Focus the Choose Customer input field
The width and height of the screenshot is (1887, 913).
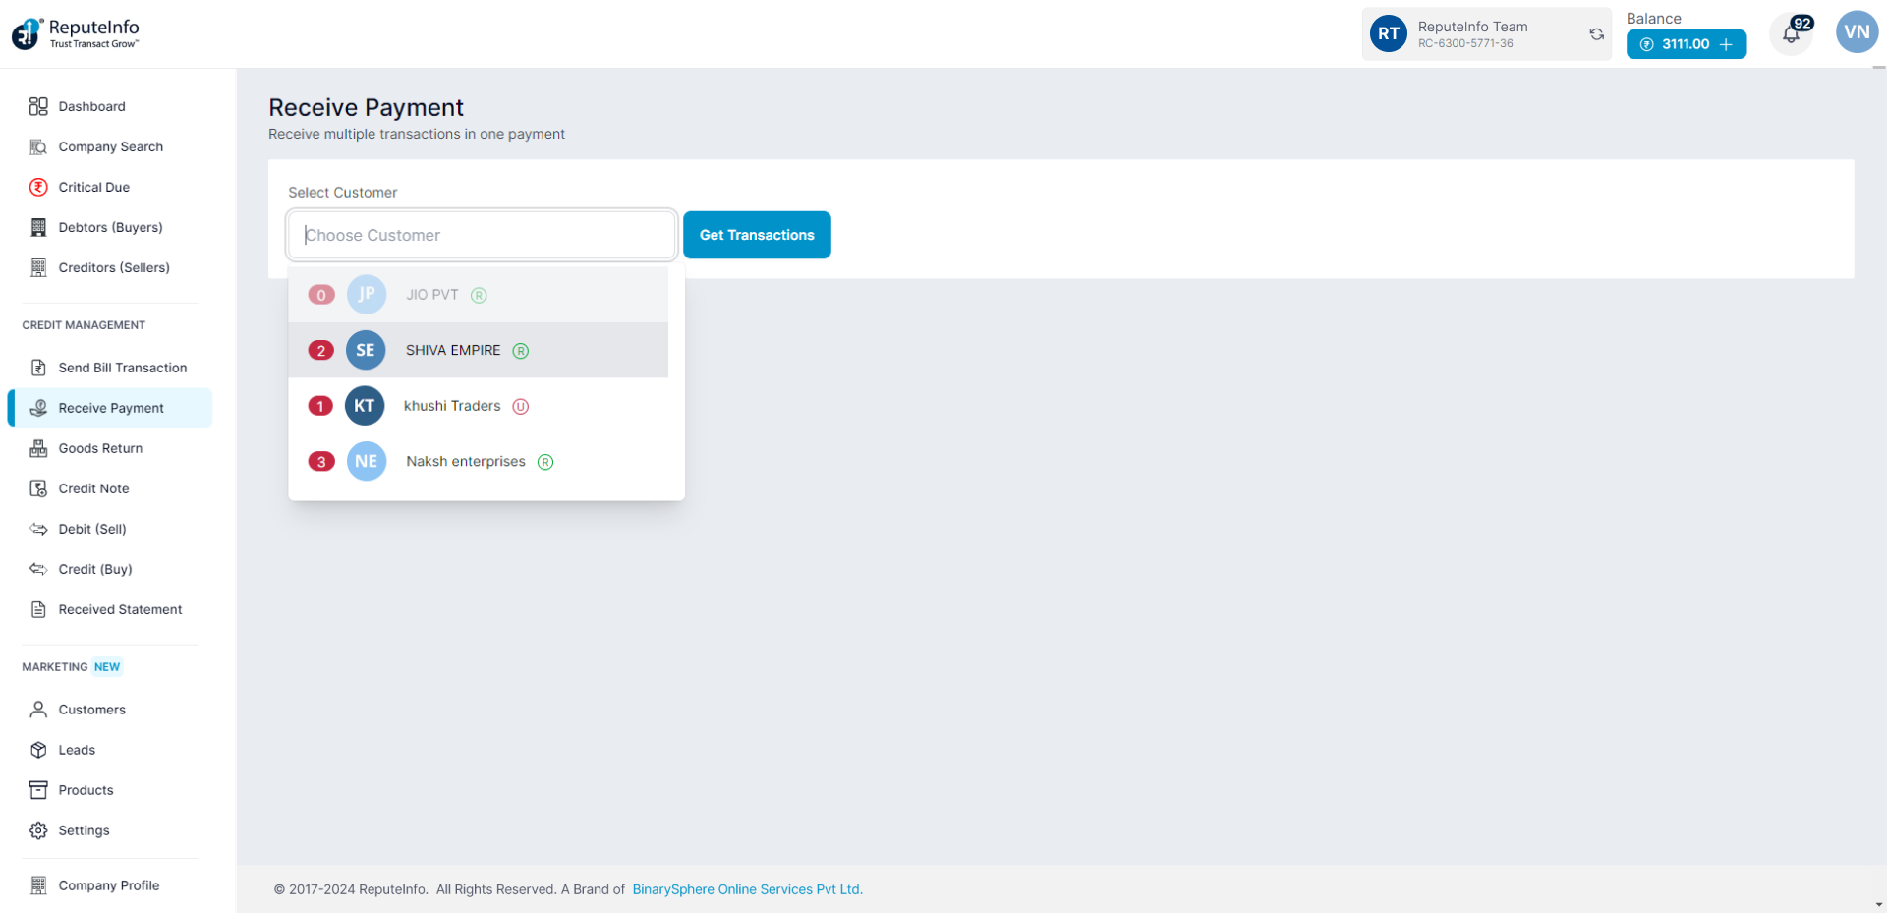tap(482, 235)
